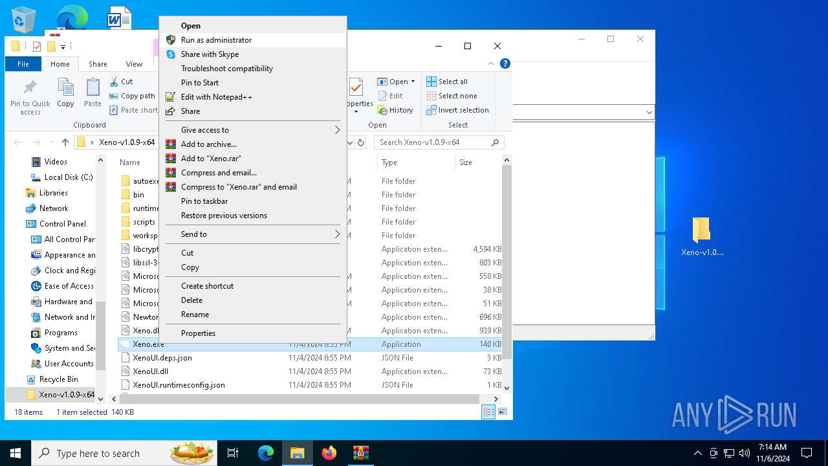Choose Copy in the context menu
This screenshot has width=828, height=466.
pyautogui.click(x=253, y=267)
